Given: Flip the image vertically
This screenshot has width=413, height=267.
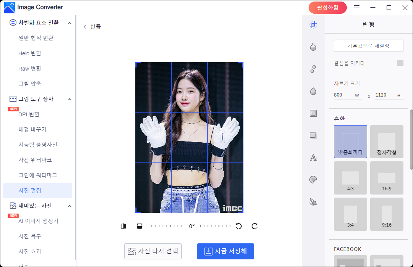Looking at the screenshot, I should [x=140, y=226].
